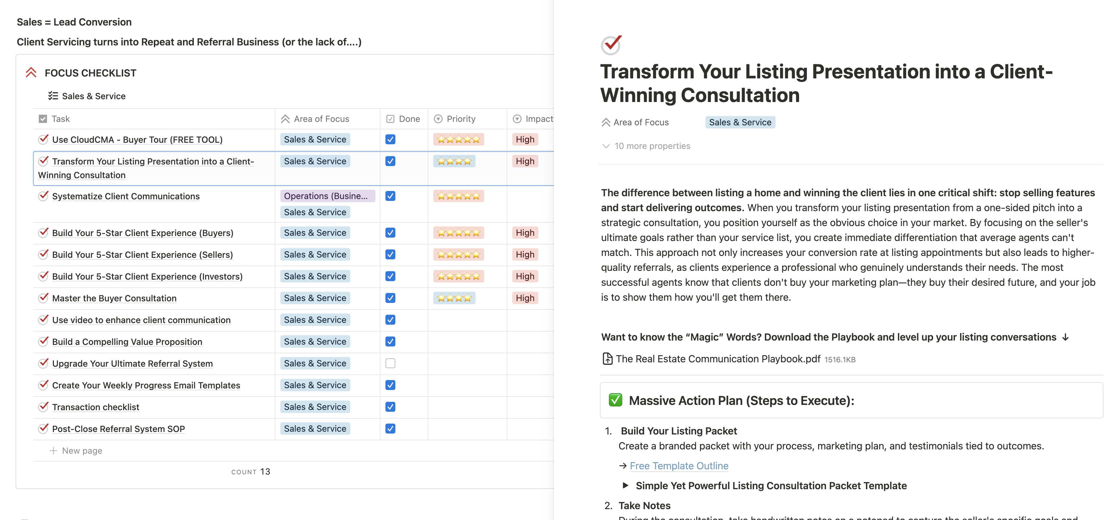1109x520 pixels.
Task: Click the green checkmark Massive Action Plan icon
Action: (615, 400)
